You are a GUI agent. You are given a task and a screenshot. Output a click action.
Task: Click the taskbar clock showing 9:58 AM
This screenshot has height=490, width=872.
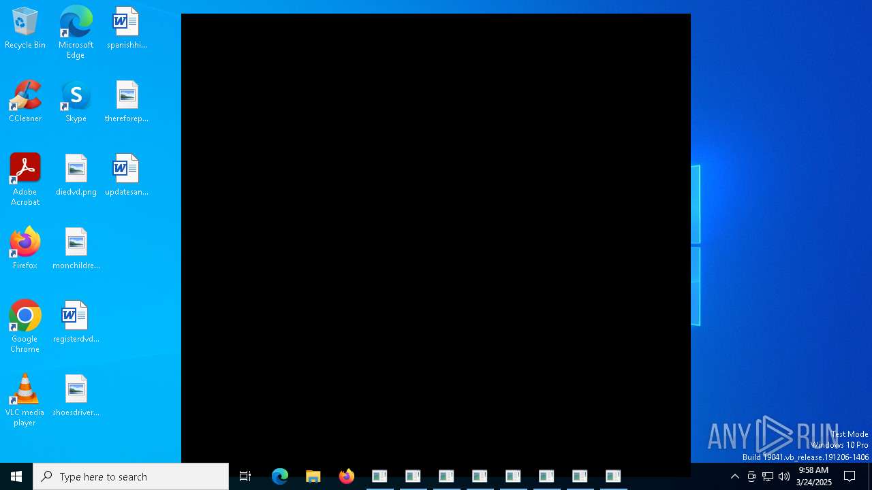pyautogui.click(x=813, y=476)
